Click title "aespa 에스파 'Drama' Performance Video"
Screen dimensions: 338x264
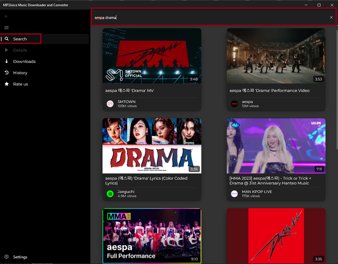click(x=270, y=90)
